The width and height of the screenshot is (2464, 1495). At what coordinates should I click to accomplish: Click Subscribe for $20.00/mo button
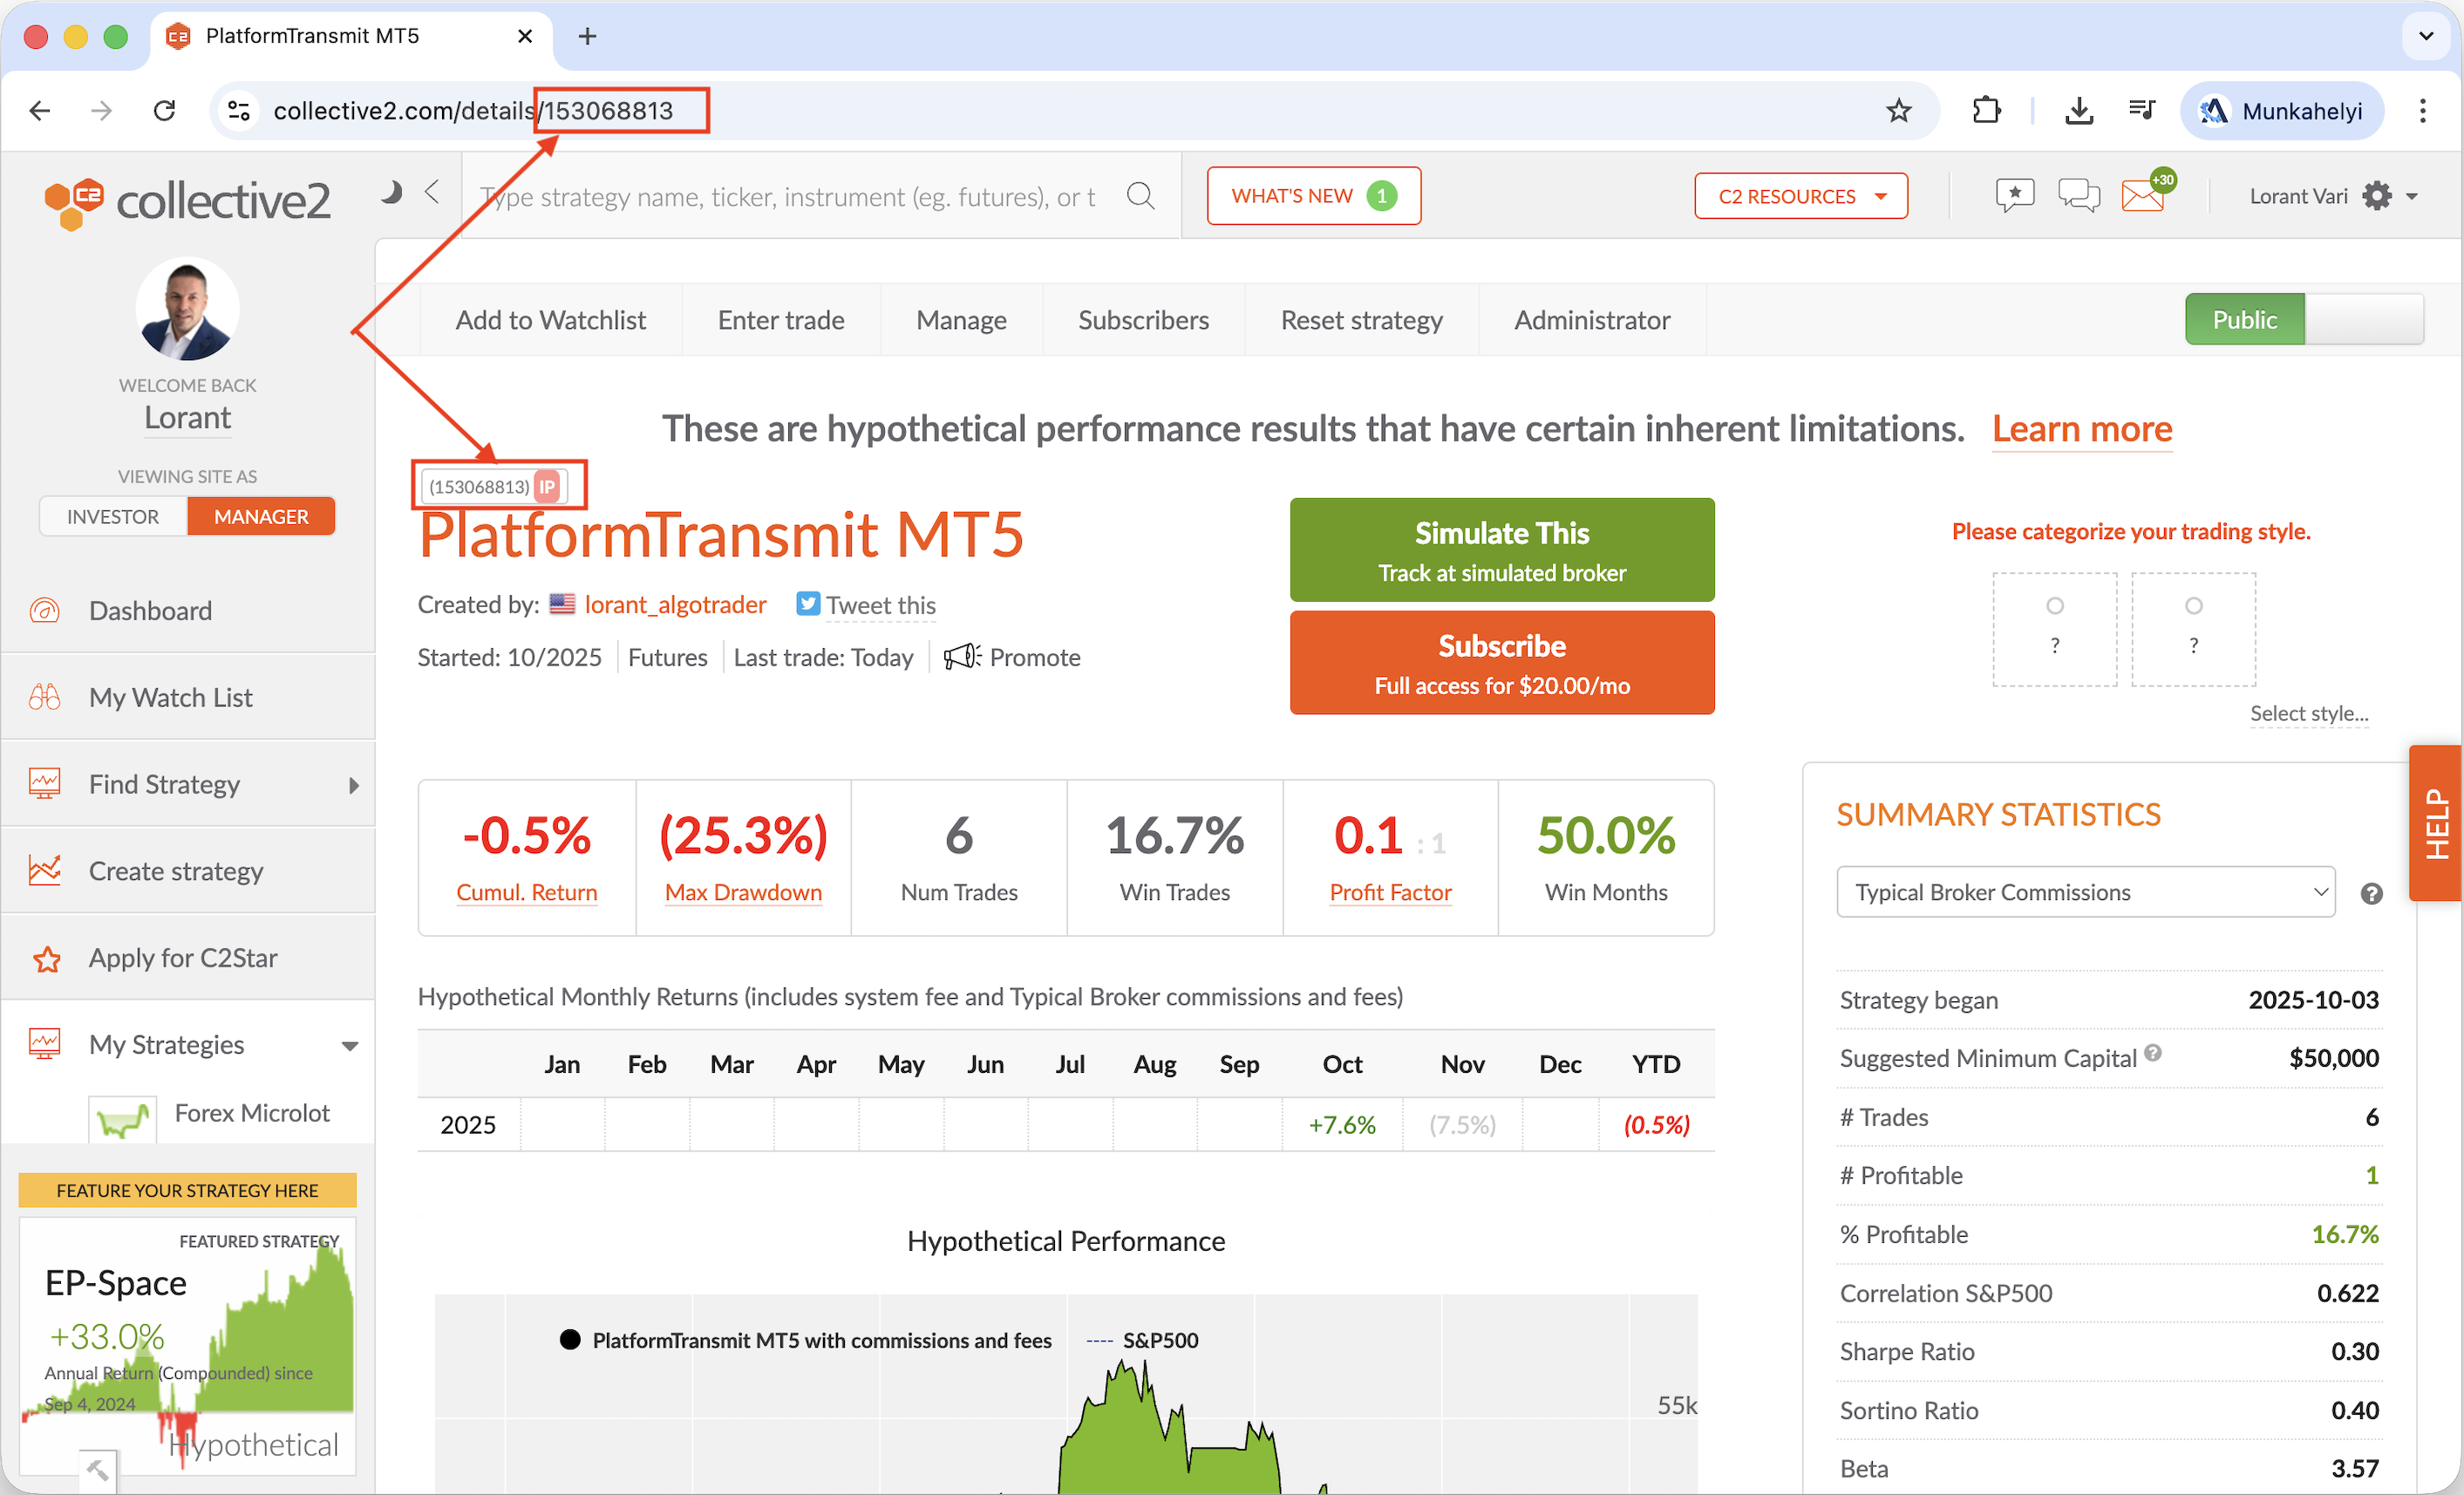[x=1501, y=662]
